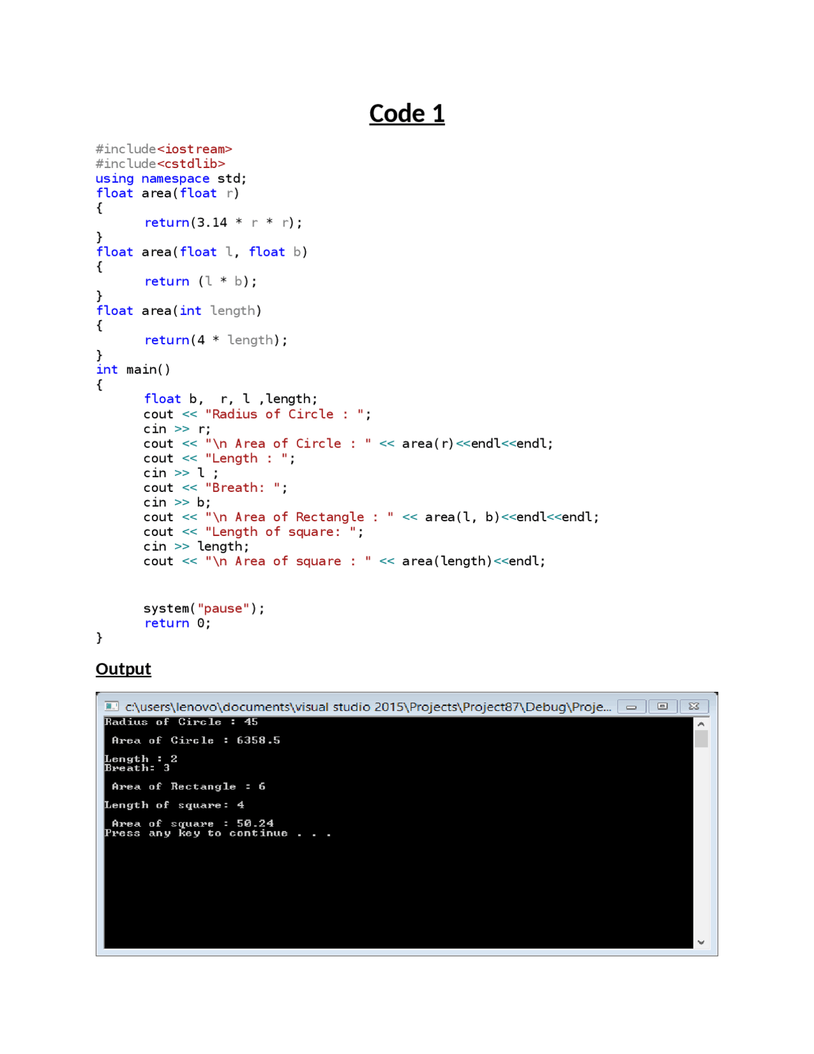Screen dimensions: 814x1054
Task: Click the console title bar path text
Action: [x=368, y=706]
